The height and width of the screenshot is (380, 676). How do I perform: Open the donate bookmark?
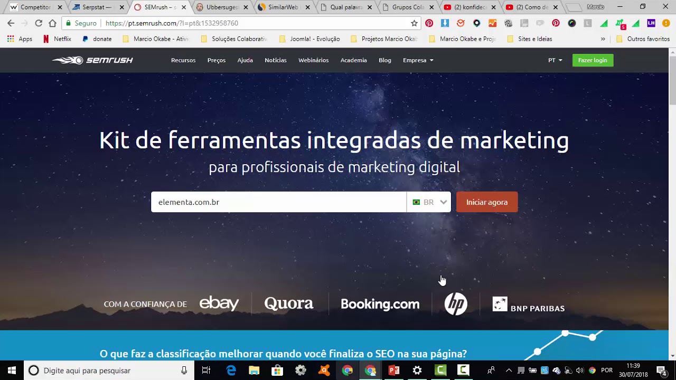click(97, 39)
